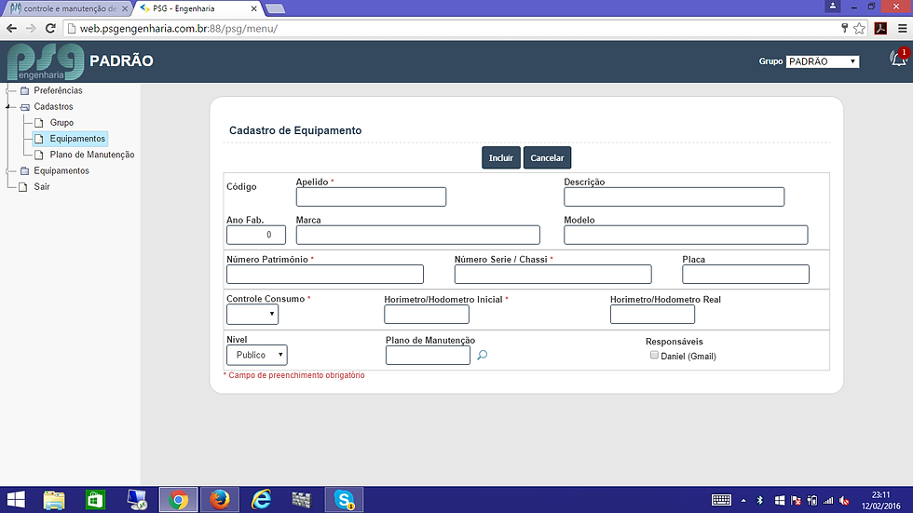Open Windows Start button
This screenshot has height=513, width=913.
(16, 500)
